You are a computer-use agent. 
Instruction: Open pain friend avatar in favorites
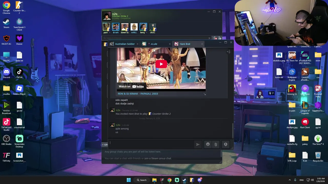tap(106, 27)
